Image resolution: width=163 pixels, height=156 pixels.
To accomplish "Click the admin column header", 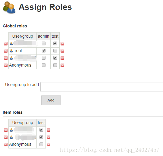I will pos(44,36).
